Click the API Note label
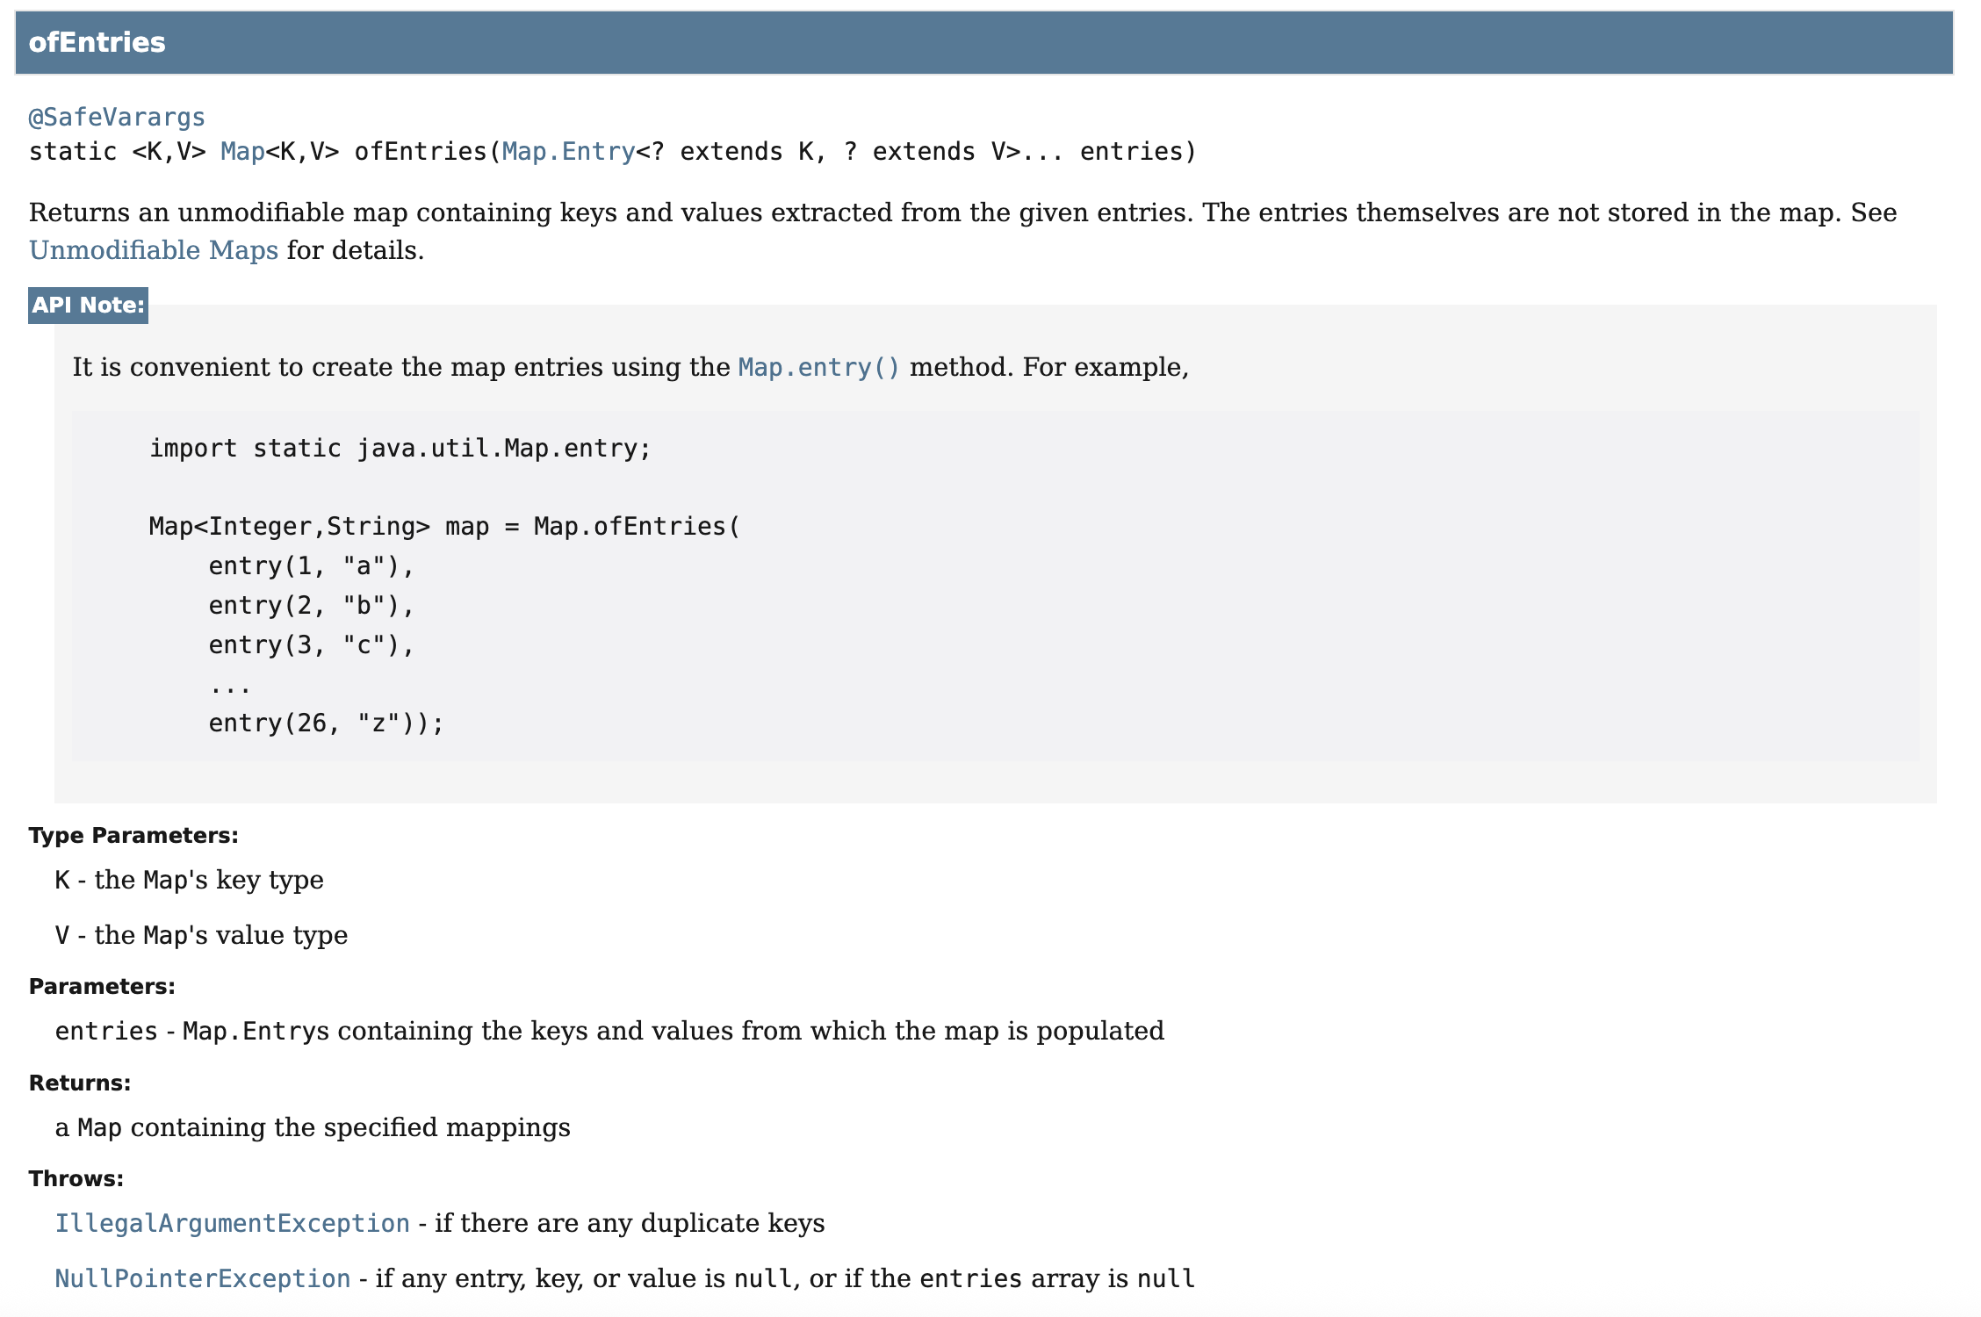Image resolution: width=1981 pixels, height=1317 pixels. click(x=88, y=305)
